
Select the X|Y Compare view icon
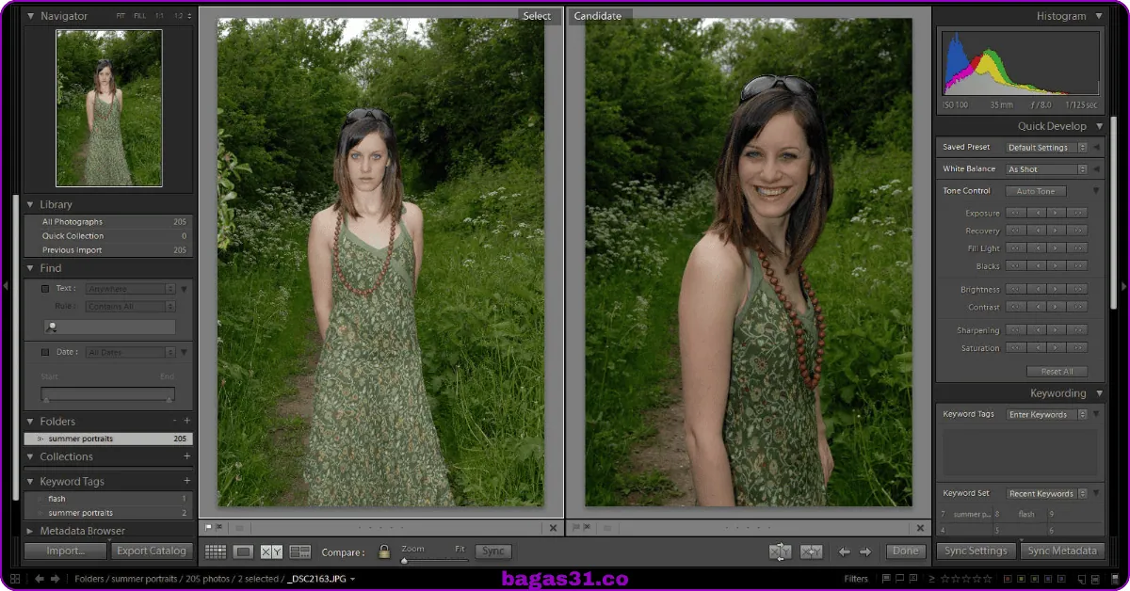tap(271, 551)
